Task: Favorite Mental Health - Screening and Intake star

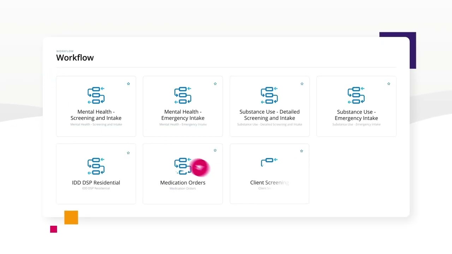Action: point(129,84)
